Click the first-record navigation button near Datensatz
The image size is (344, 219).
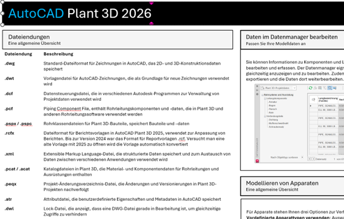[x=309, y=159]
